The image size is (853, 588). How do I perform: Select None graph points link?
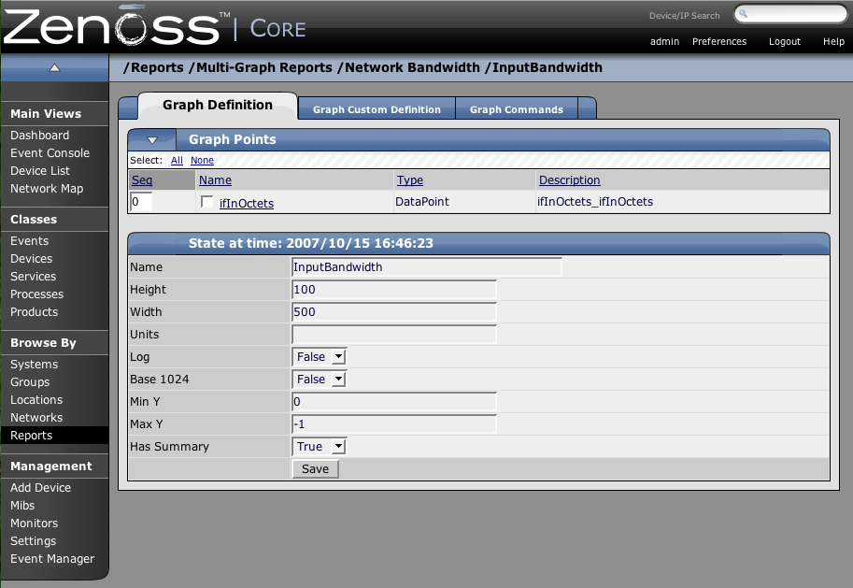(202, 160)
